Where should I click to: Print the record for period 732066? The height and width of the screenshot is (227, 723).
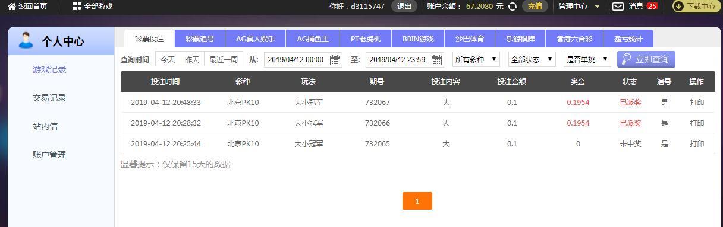(697, 123)
